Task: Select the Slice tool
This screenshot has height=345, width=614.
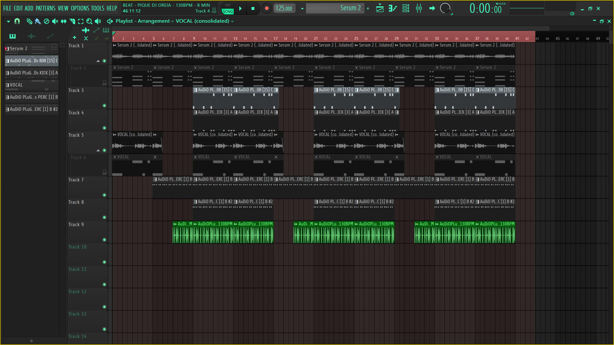Action: 72,21
